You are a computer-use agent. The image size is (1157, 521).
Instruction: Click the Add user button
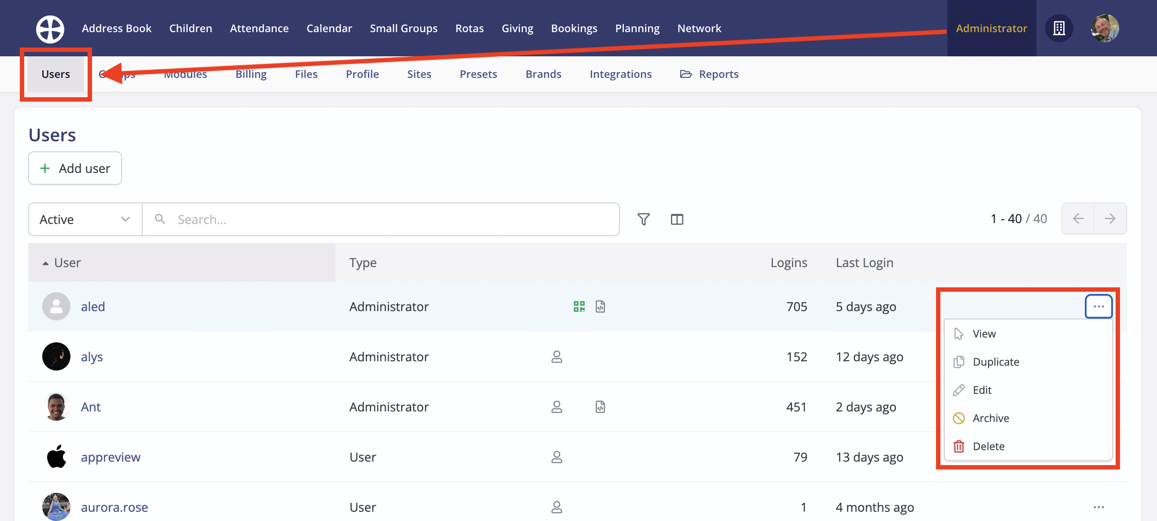tap(75, 168)
